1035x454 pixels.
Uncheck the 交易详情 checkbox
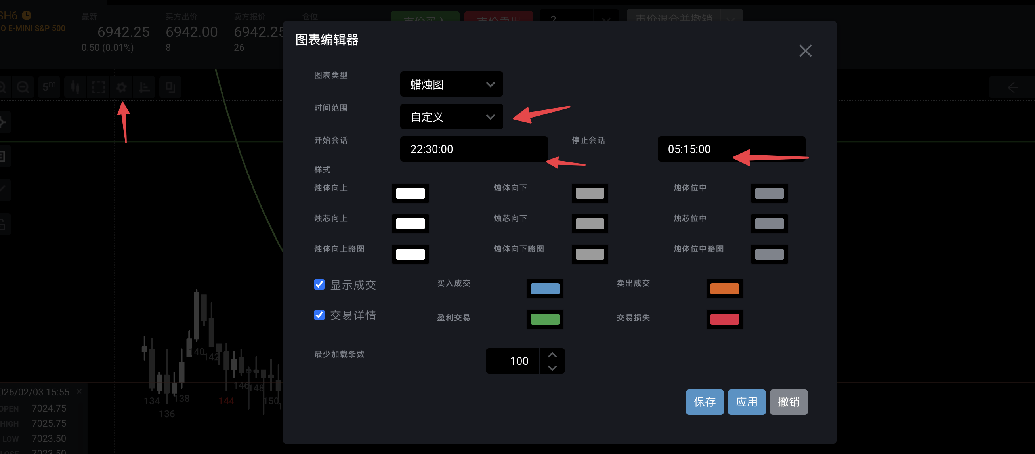tap(319, 315)
